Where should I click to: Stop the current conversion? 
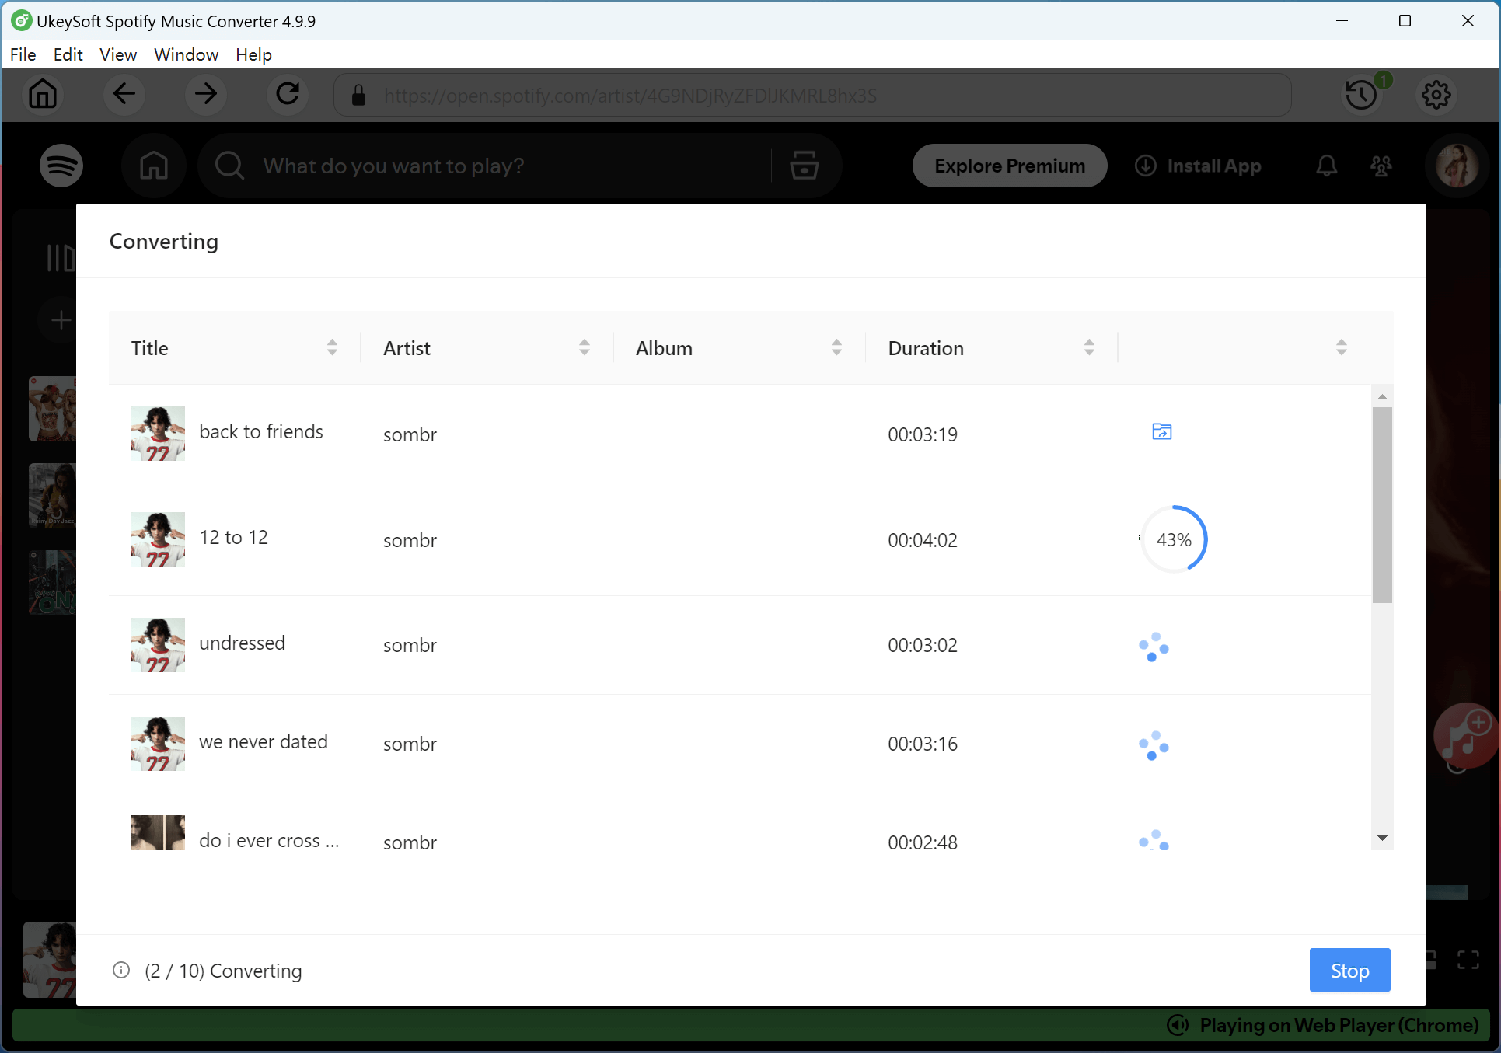click(1349, 970)
